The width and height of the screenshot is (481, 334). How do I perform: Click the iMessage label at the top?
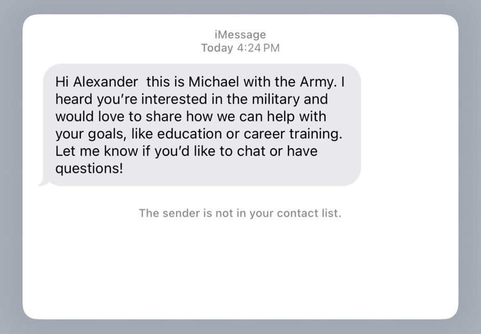click(x=240, y=34)
